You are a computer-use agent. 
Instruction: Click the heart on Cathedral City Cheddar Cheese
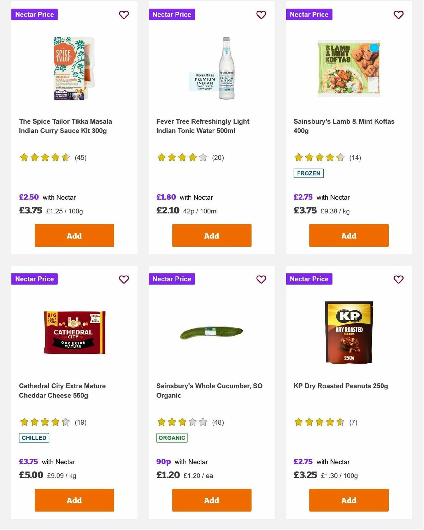[x=124, y=279]
